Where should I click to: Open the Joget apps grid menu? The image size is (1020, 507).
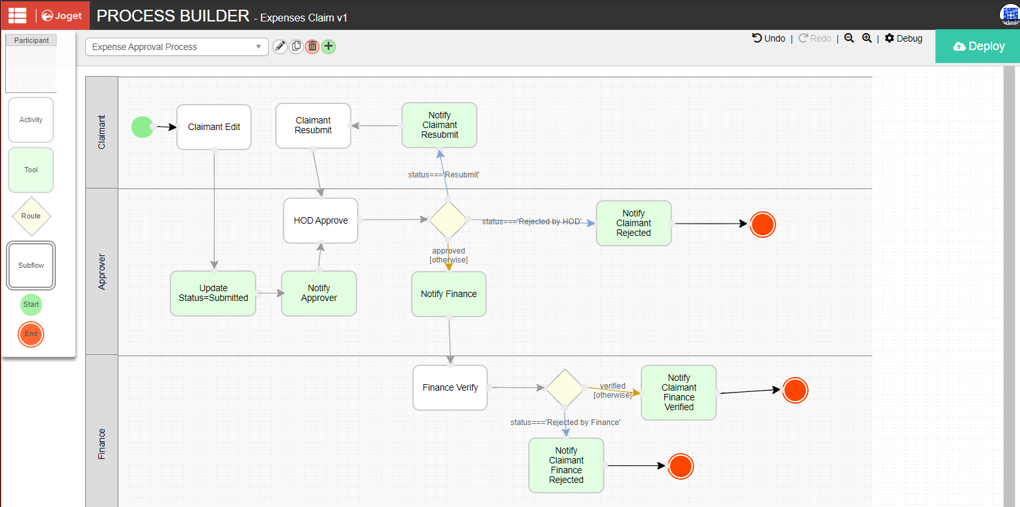[x=18, y=16]
